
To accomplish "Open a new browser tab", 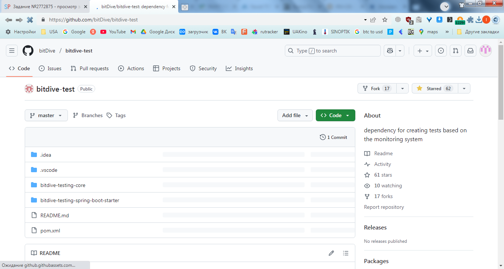I will coord(185,7).
